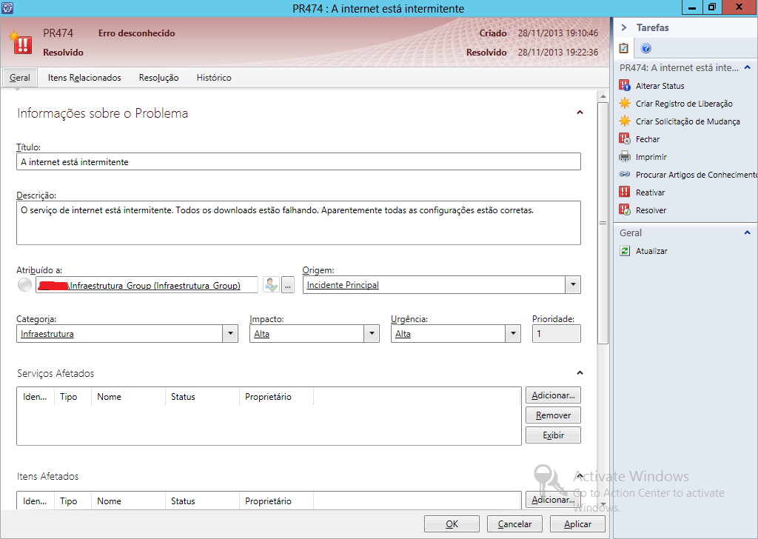Expand the Urgência dropdown list
This screenshot has width=758, height=539.
point(513,334)
